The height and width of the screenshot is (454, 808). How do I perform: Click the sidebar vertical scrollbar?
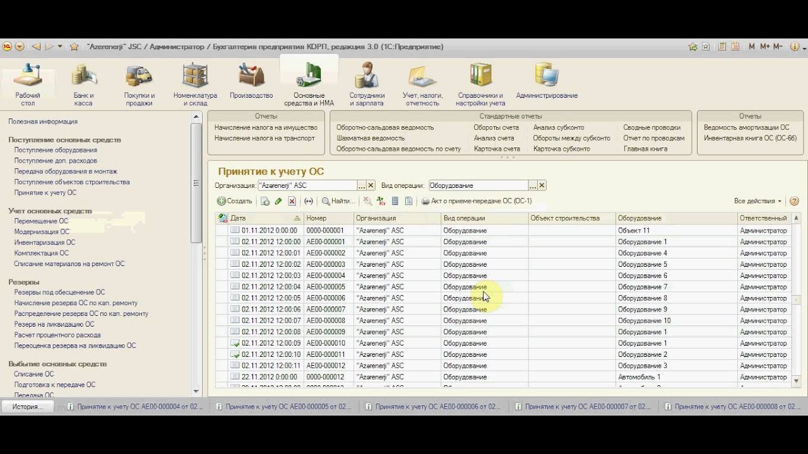196,183
